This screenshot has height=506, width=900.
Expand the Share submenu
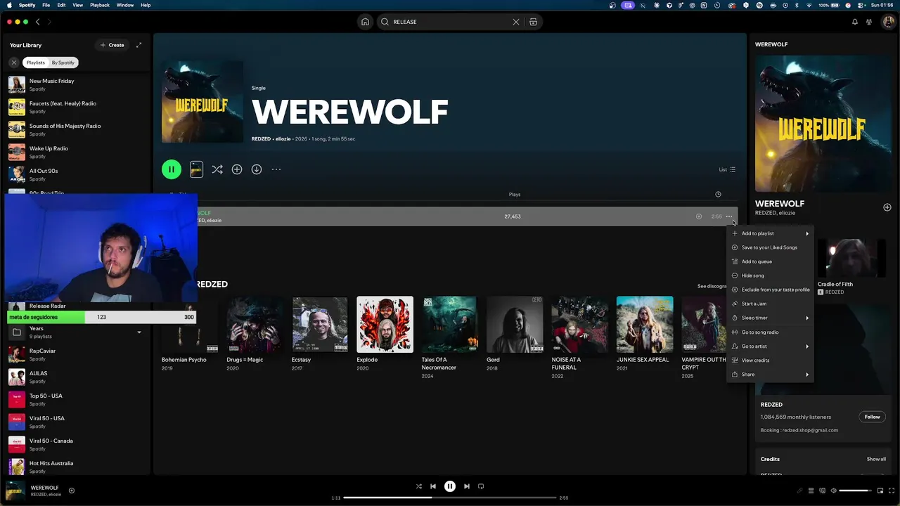[771, 374]
